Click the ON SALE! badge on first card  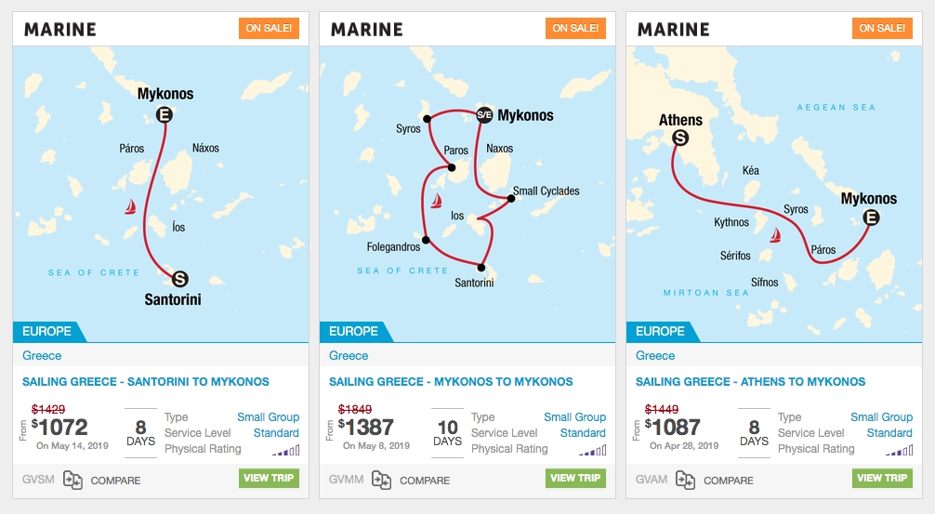click(x=269, y=28)
